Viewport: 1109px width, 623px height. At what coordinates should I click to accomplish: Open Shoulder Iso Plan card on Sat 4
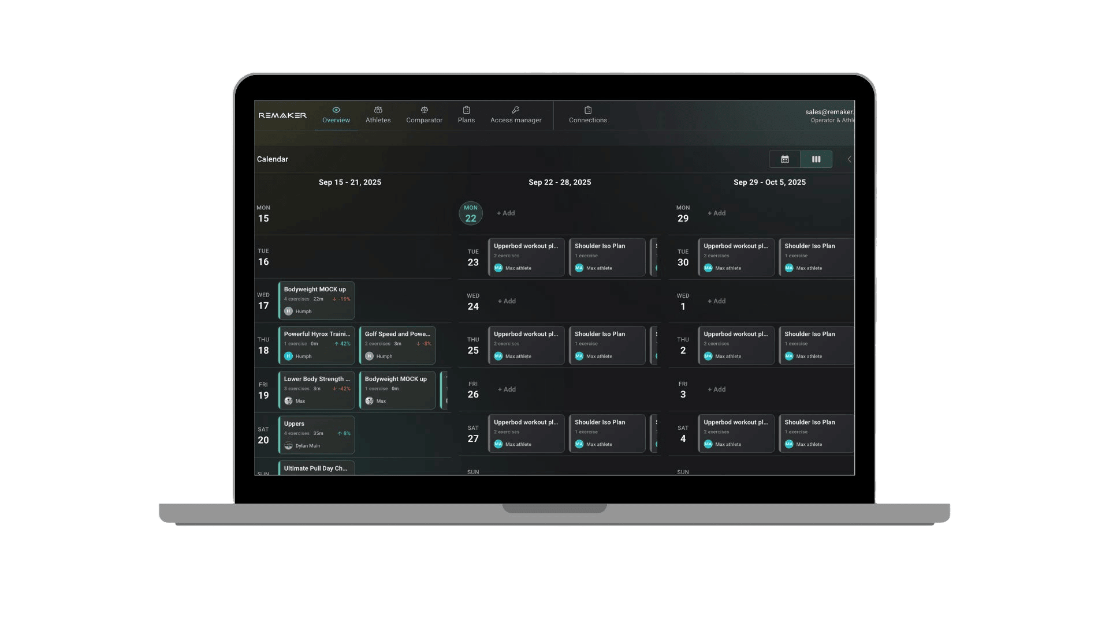pos(817,433)
